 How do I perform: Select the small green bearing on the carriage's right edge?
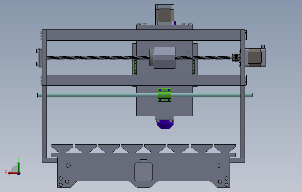(194, 67)
